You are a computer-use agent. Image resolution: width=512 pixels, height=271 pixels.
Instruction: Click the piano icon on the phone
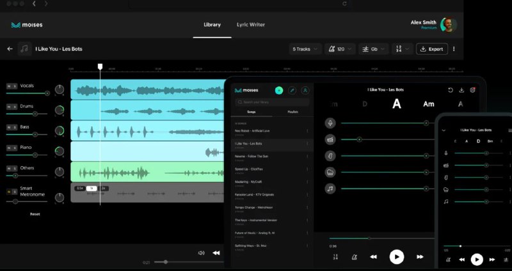click(446, 189)
